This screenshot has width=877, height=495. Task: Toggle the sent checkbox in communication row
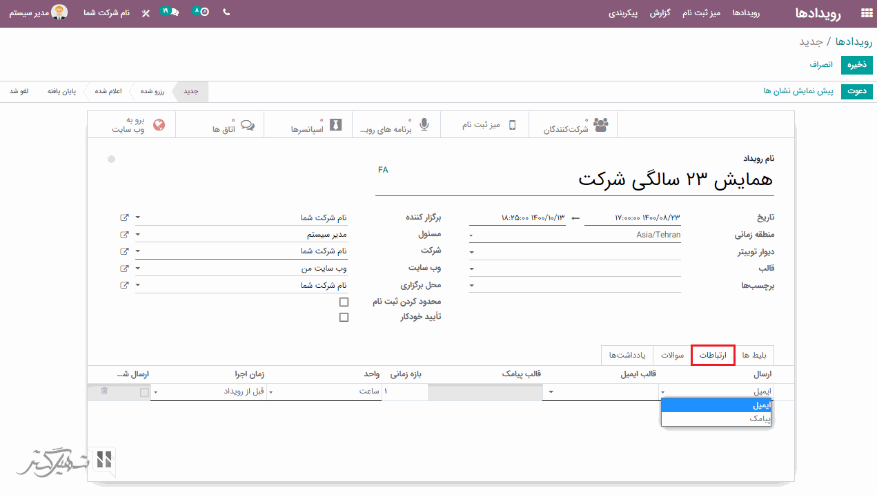(x=144, y=392)
